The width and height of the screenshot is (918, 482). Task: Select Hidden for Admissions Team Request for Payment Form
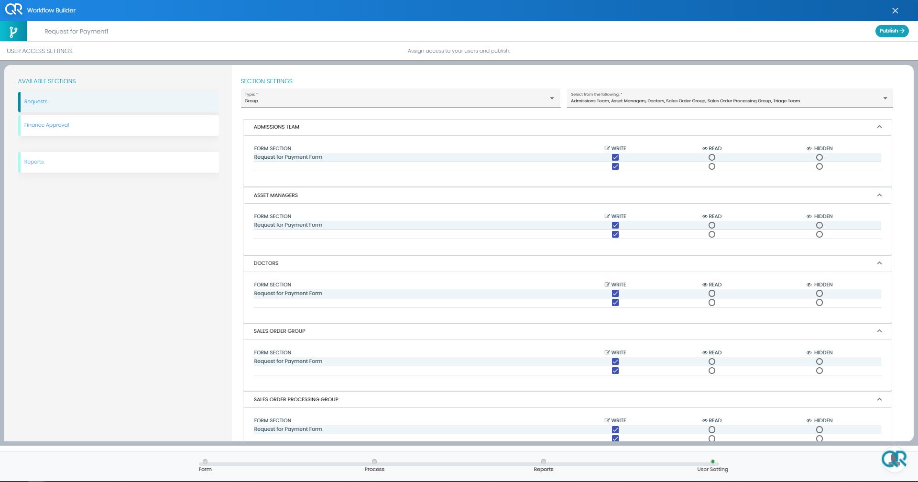pyautogui.click(x=820, y=157)
